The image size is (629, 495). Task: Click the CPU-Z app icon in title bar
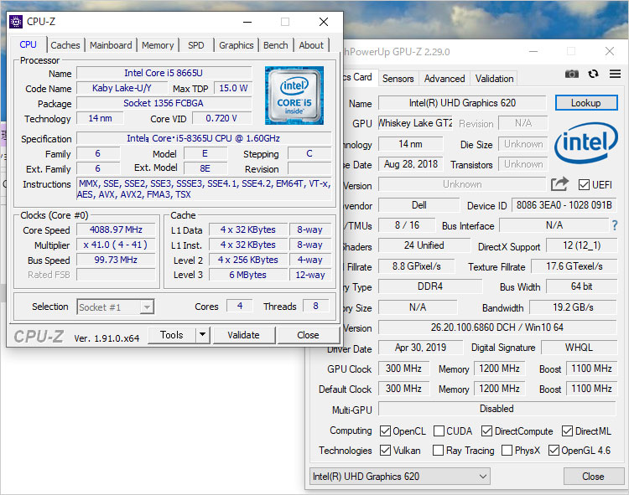click(16, 22)
